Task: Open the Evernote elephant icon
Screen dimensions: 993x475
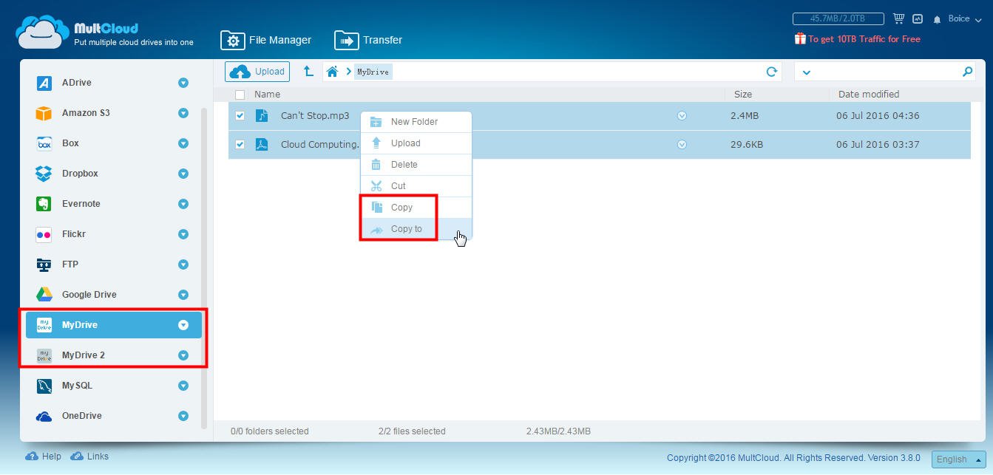Action: [44, 204]
